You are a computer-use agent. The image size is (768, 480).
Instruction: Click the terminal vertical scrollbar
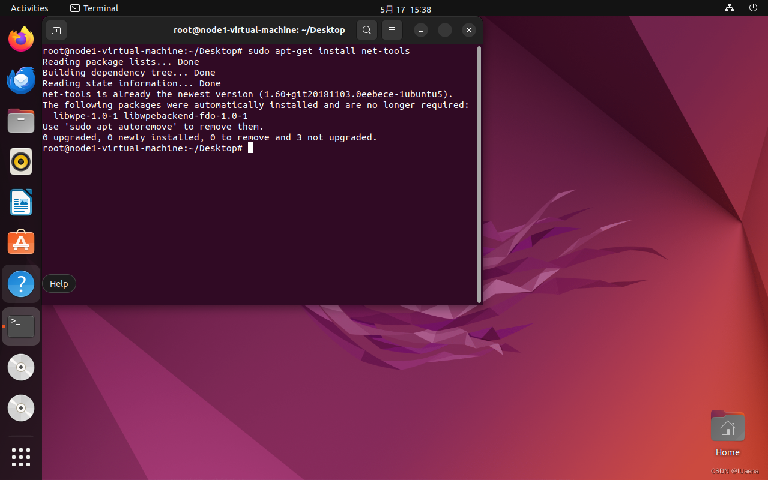(x=479, y=174)
